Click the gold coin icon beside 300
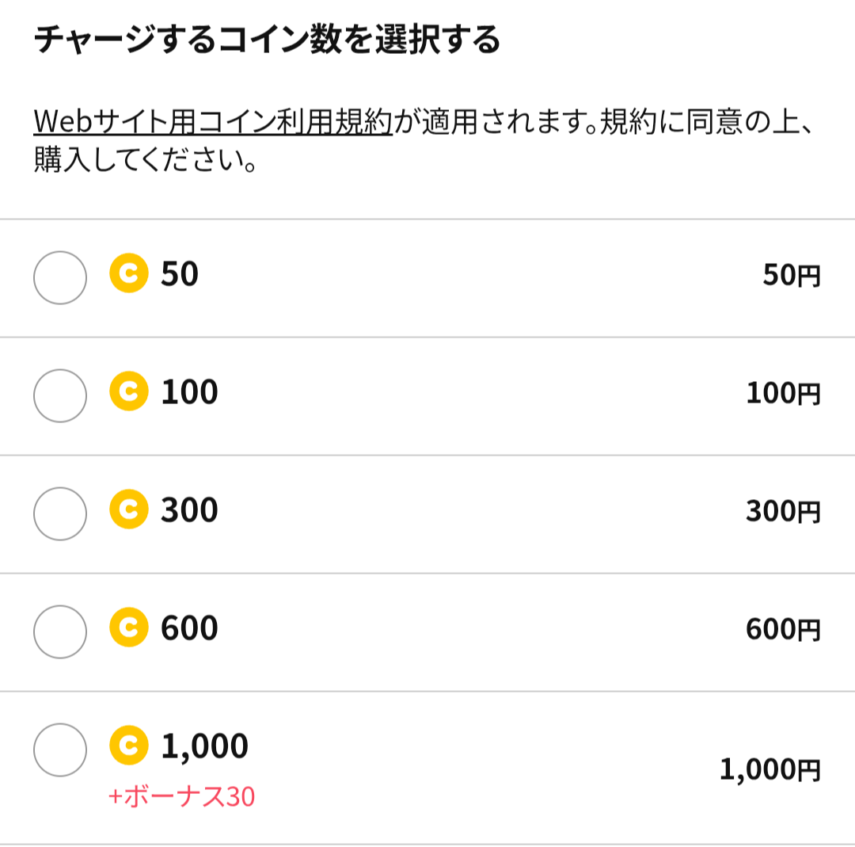This screenshot has height=847, width=855. coord(129,509)
